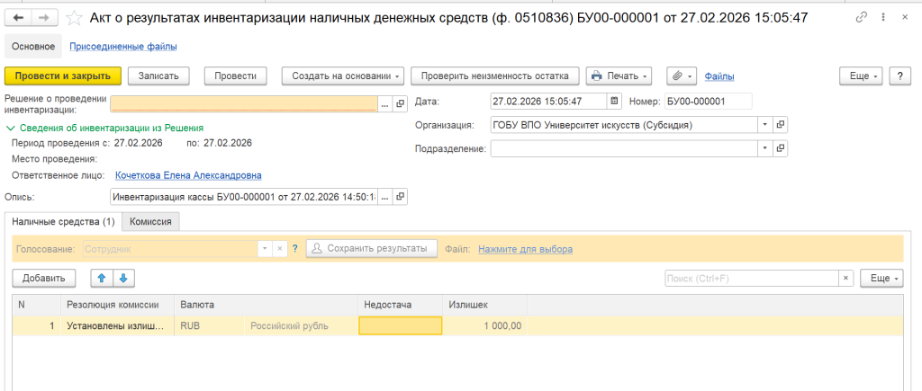Viewport: 922px width, 391px height.
Task: Open calendar picker in Дата field
Action: click(614, 101)
